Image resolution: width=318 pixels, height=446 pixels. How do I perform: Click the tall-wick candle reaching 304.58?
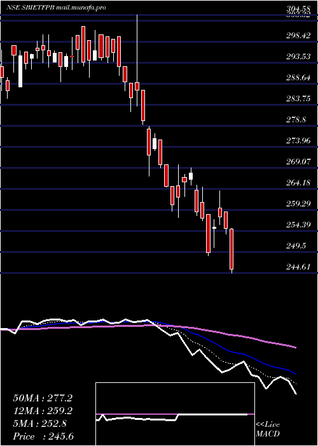pyautogui.click(x=137, y=61)
